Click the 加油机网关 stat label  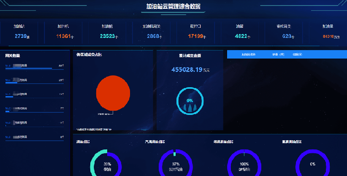point(152,26)
